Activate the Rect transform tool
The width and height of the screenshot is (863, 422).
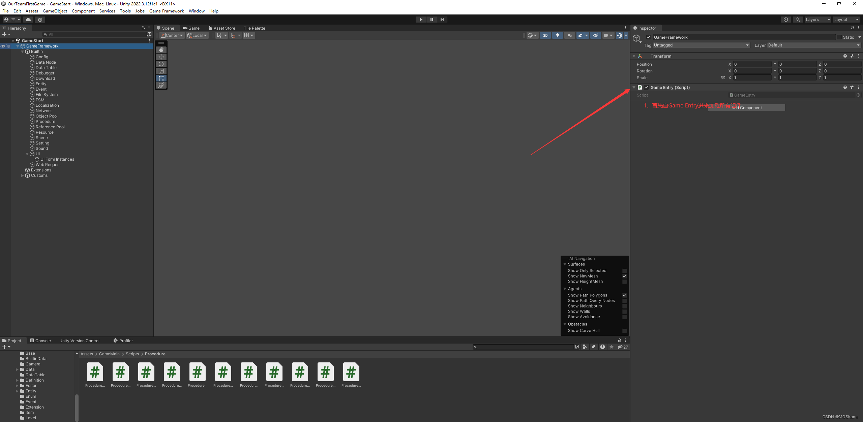click(x=161, y=78)
